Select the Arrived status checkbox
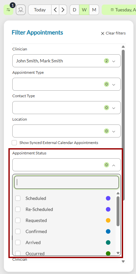 point(18,242)
